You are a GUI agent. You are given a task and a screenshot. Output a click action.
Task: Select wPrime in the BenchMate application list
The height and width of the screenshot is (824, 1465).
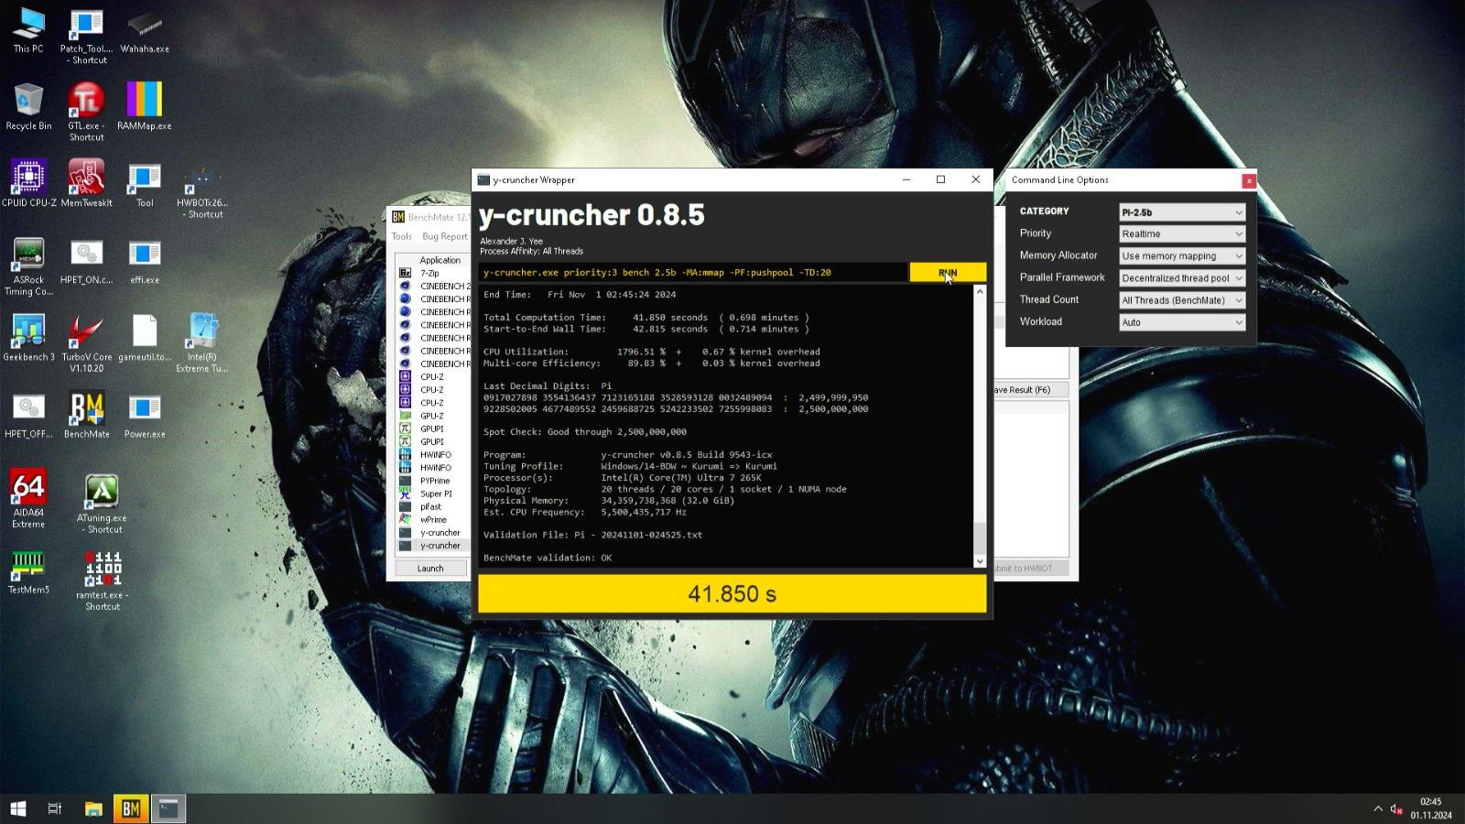click(x=432, y=519)
